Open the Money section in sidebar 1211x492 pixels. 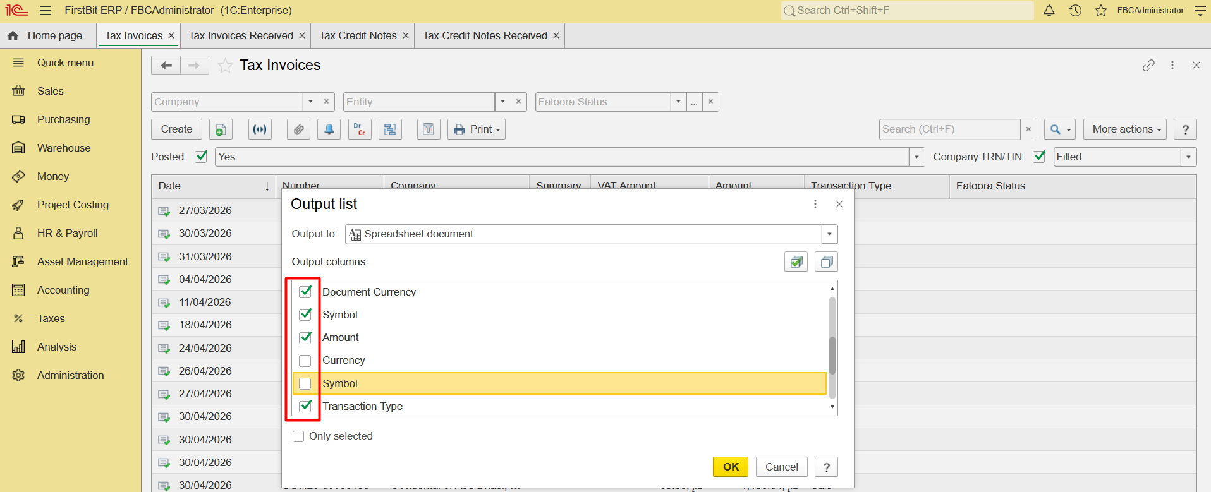click(x=53, y=177)
